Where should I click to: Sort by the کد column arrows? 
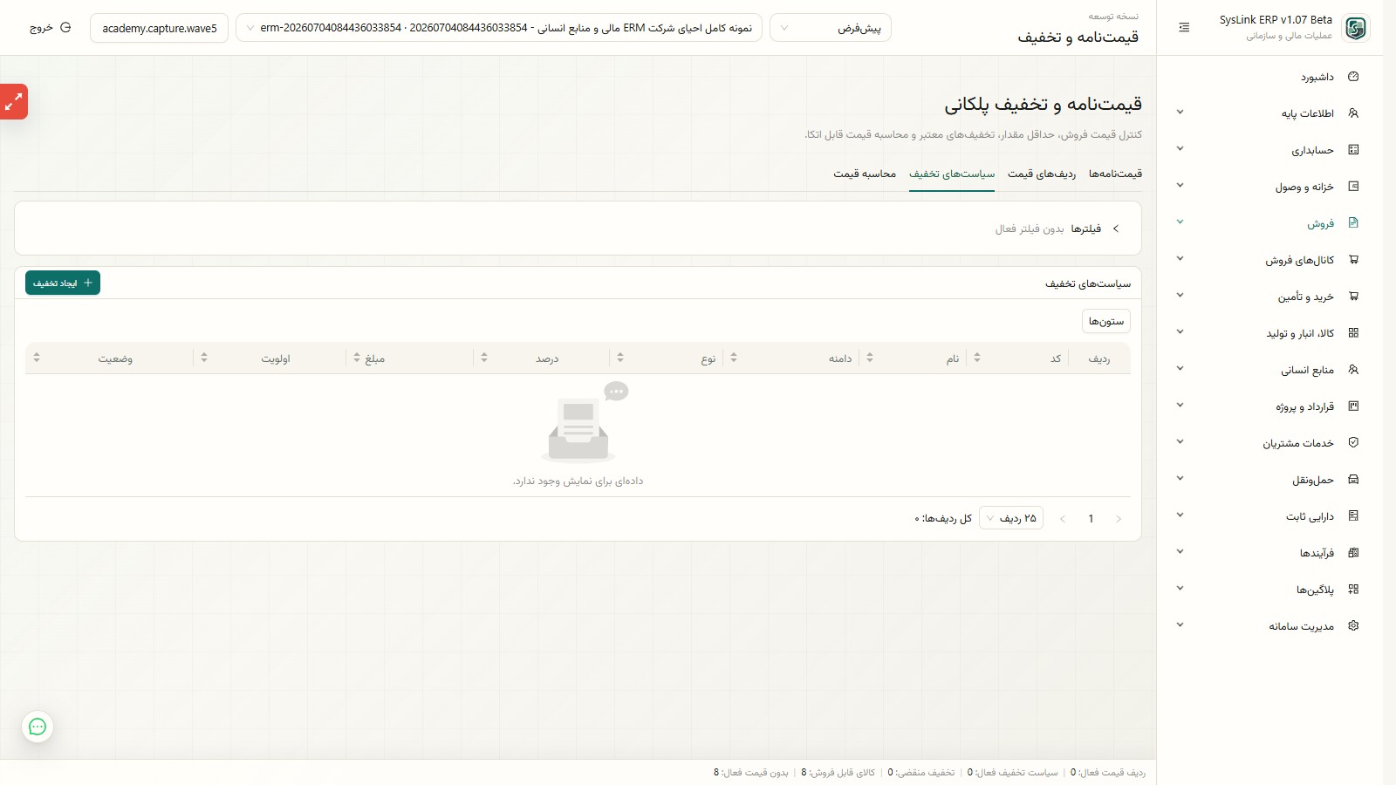click(x=977, y=358)
